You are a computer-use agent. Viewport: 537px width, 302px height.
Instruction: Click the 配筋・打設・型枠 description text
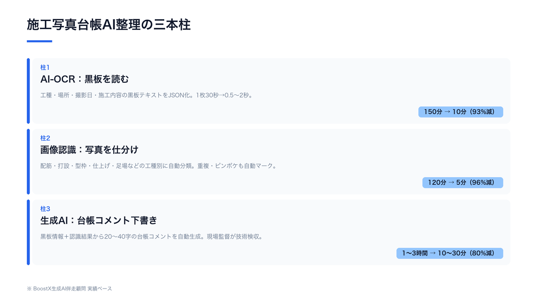(158, 166)
